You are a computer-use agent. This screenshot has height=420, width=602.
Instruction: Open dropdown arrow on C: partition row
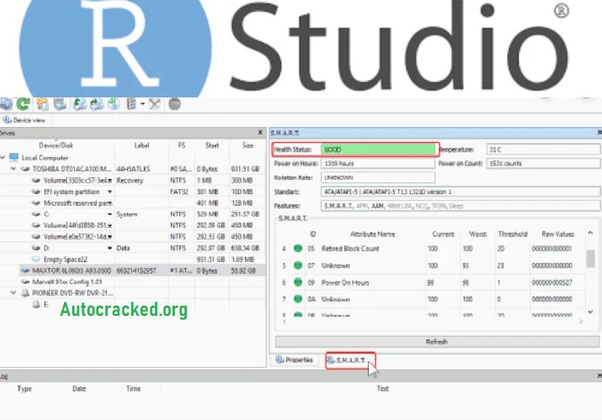pos(110,214)
